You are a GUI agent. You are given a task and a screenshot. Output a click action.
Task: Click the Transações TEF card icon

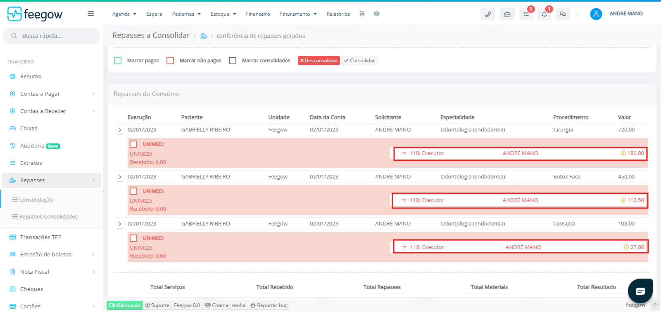[13, 237]
